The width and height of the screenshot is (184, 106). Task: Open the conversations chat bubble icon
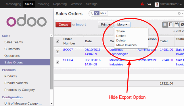tap(149, 4)
